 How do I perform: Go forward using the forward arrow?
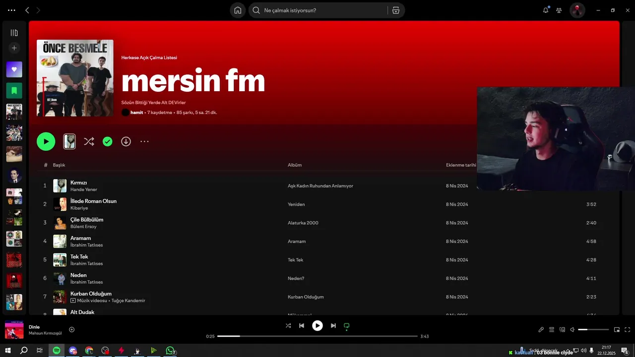click(38, 10)
